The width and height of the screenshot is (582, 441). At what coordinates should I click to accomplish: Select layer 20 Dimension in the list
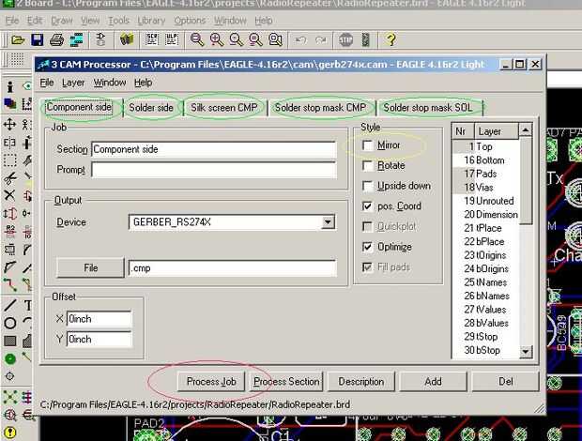pyautogui.click(x=485, y=214)
